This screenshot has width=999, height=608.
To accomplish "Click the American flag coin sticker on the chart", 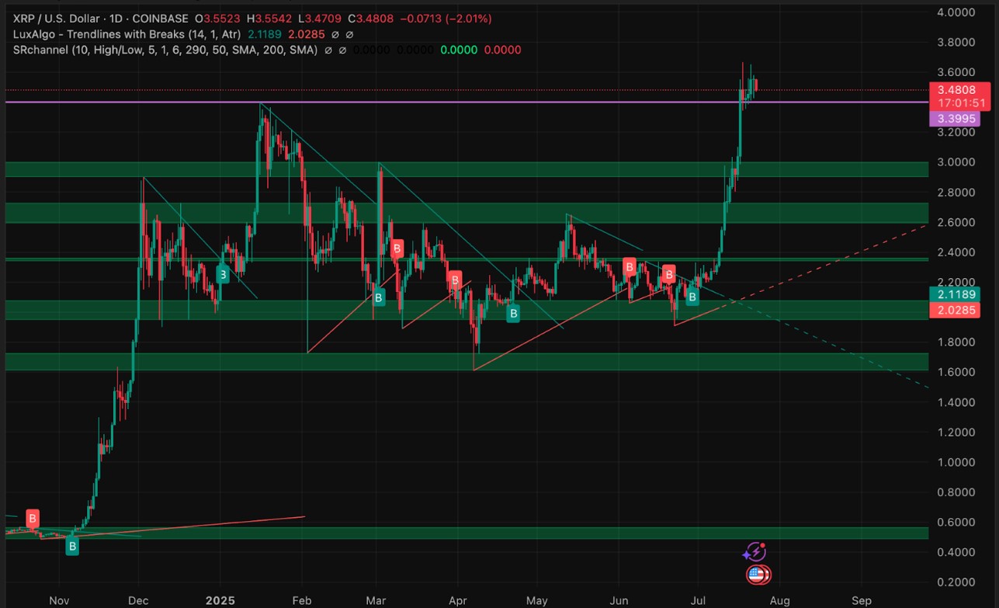I will coord(758,575).
